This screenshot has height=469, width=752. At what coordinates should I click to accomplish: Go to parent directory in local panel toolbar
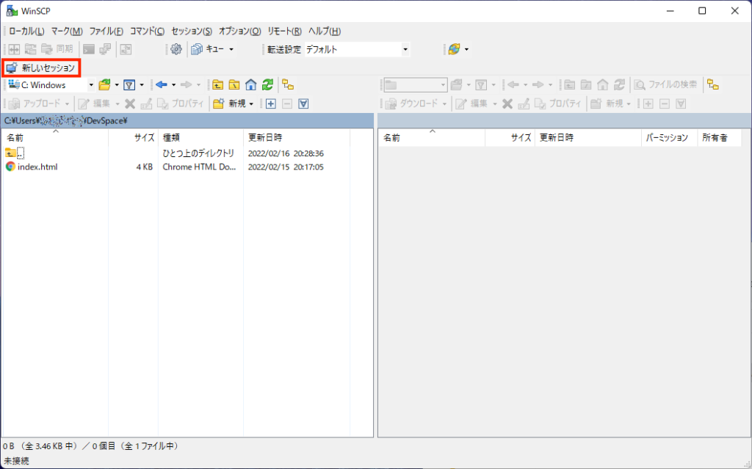coord(217,85)
